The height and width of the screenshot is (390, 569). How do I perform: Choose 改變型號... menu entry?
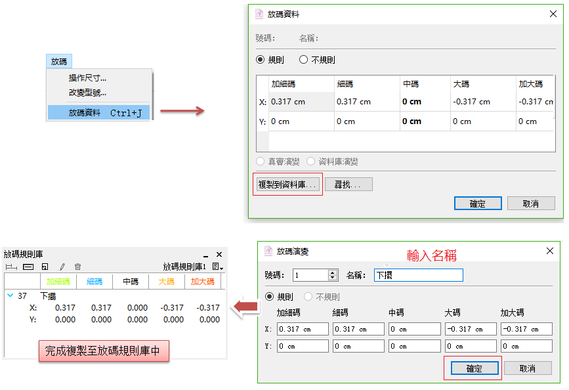(87, 93)
